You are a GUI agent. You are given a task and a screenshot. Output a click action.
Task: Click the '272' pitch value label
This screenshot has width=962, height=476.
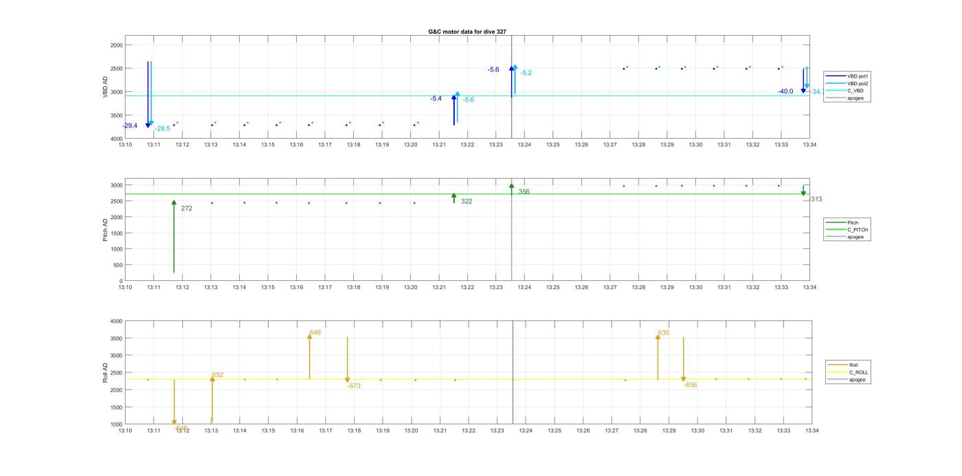pos(186,208)
